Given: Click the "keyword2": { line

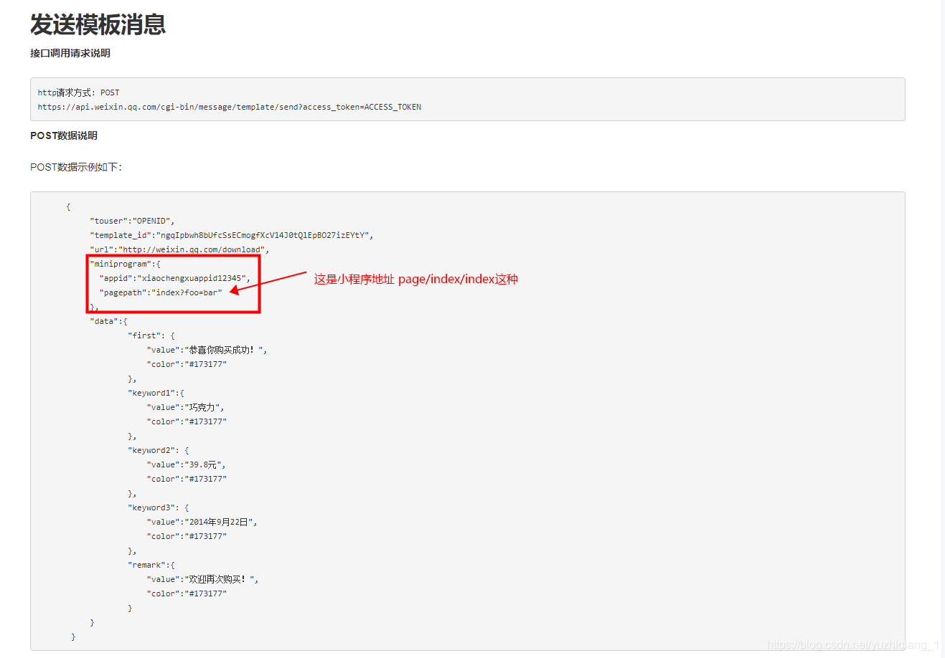Looking at the screenshot, I should click(x=159, y=450).
